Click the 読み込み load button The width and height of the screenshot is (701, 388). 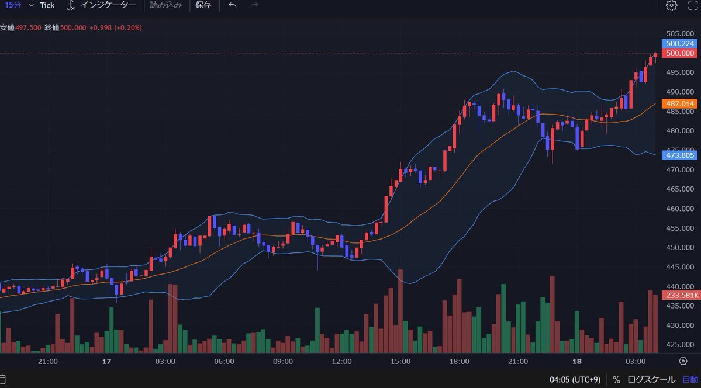tap(166, 5)
